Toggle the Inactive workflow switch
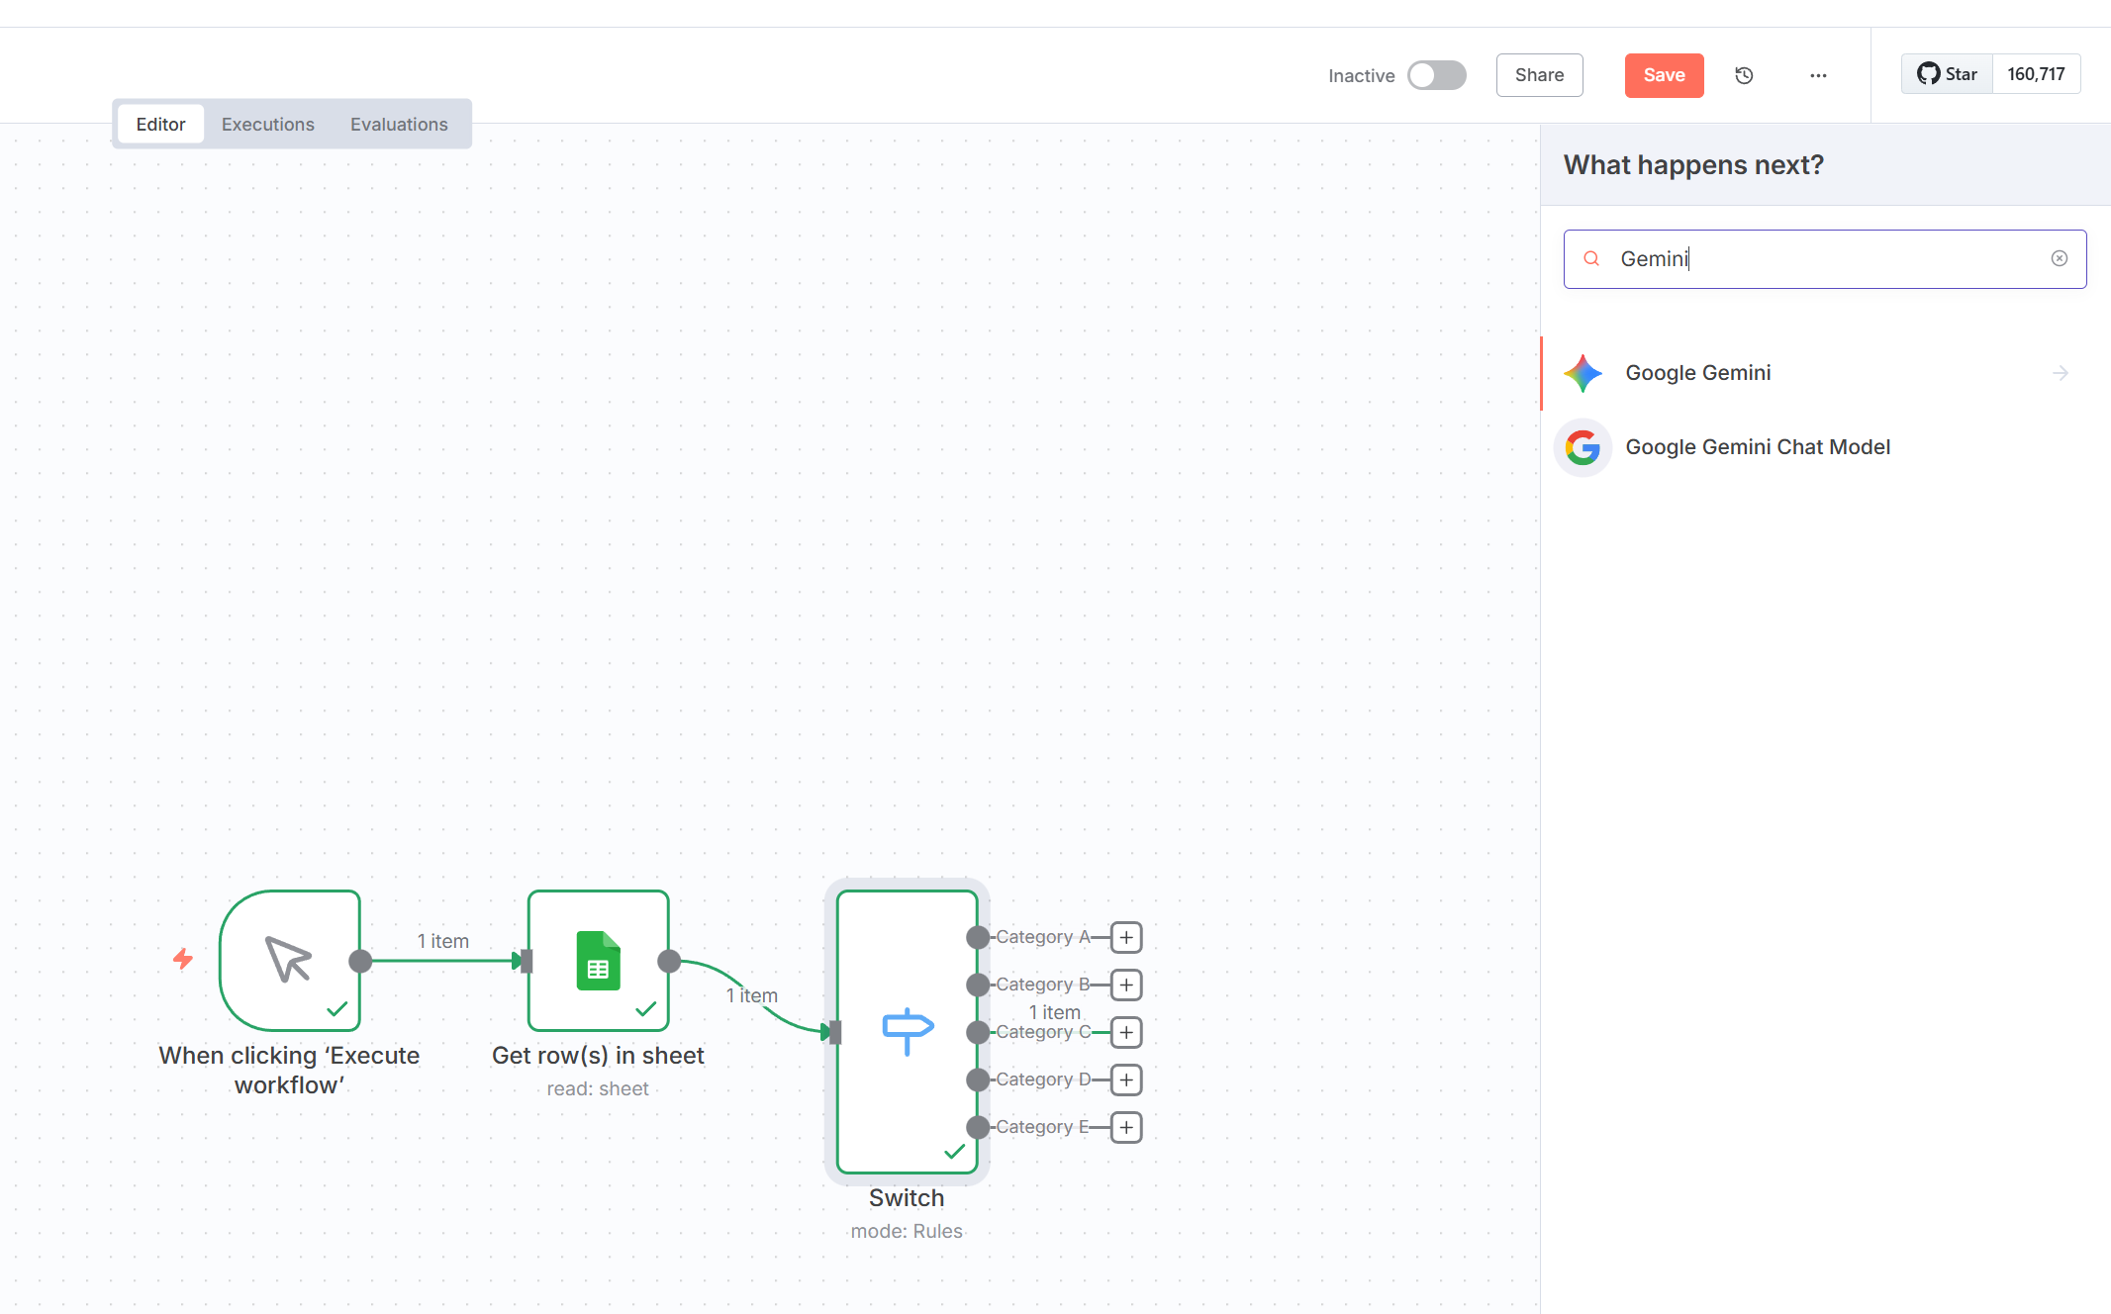This screenshot has width=2111, height=1314. 1436,75
